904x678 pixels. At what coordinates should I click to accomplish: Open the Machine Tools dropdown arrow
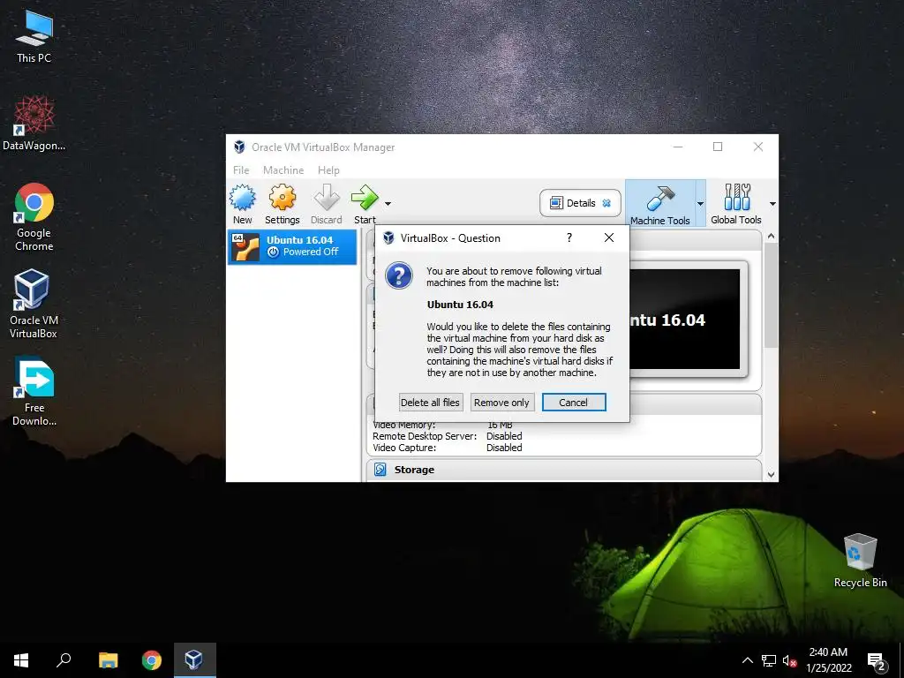tap(700, 204)
